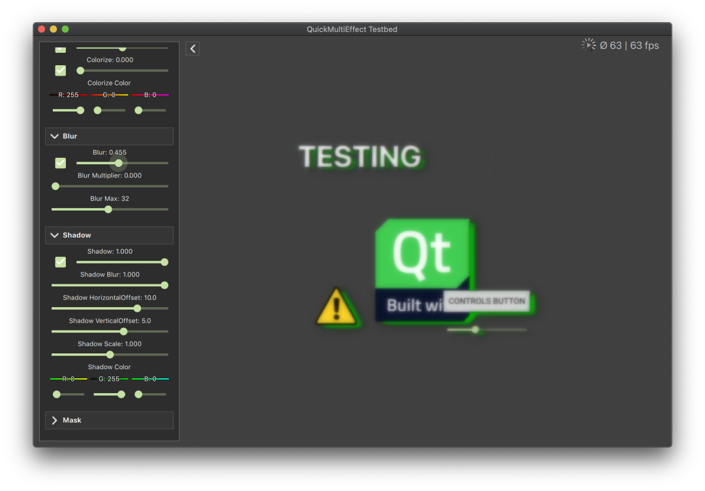The width and height of the screenshot is (705, 491).
Task: Click the partially visible top slider handle
Action: coord(122,48)
